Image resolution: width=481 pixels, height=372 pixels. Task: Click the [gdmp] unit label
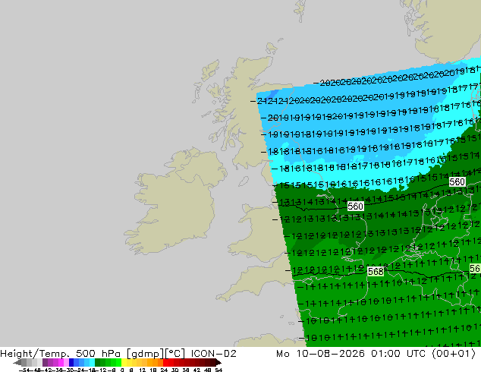(146, 354)
